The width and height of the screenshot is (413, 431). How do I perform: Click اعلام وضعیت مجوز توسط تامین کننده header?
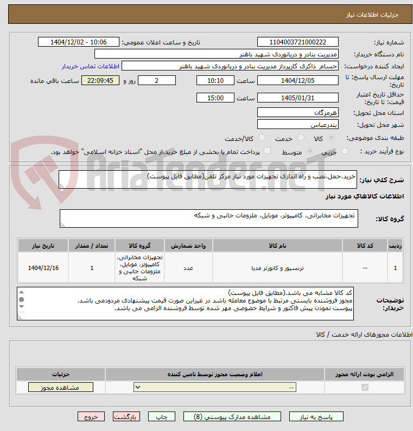(215, 374)
